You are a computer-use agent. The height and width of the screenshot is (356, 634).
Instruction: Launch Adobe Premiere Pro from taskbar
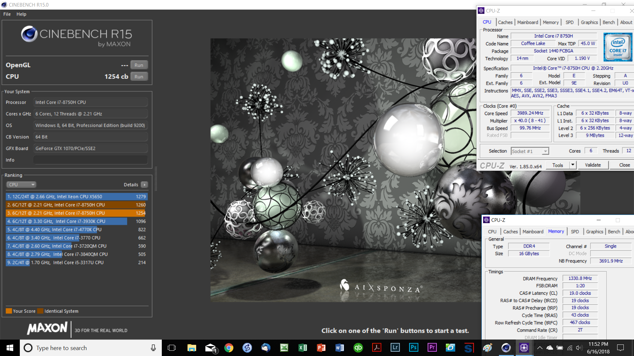(x=432, y=348)
